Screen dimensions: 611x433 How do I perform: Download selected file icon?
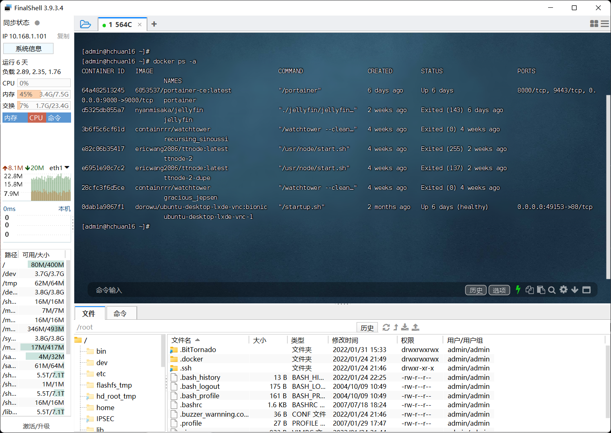tap(405, 327)
